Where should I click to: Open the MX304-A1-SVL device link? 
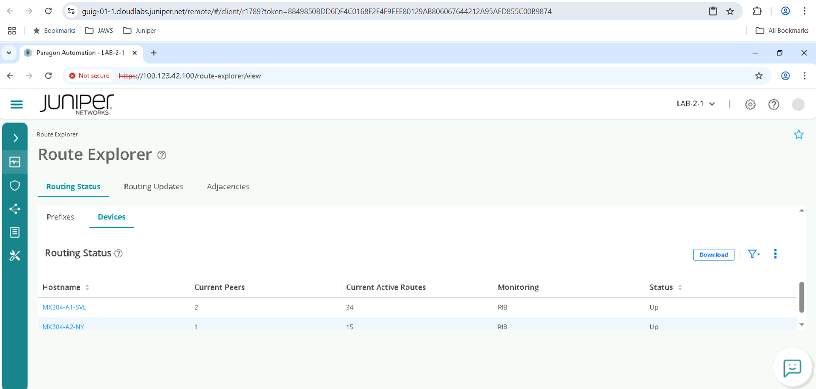pyautogui.click(x=64, y=307)
